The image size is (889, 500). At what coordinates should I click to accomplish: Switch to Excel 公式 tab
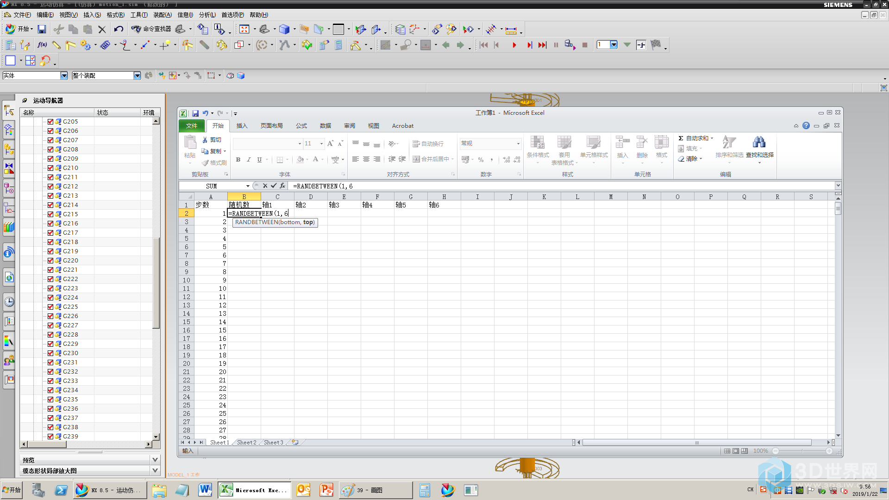click(301, 126)
